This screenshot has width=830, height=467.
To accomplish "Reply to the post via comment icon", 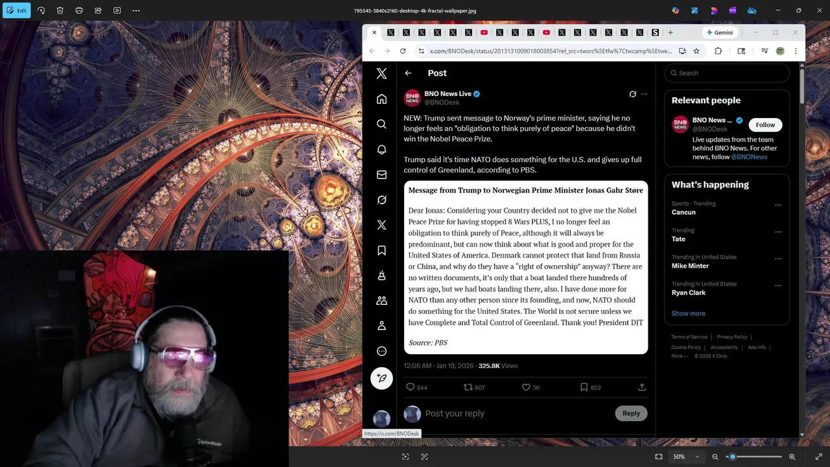I will tap(410, 387).
